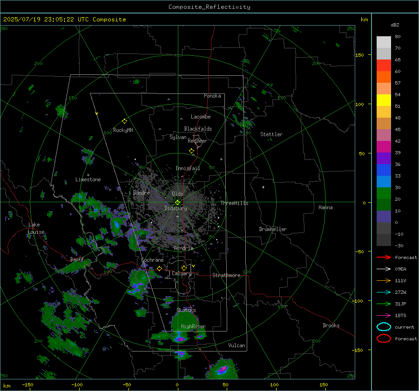
Task: Click the Blackfalds city label
Action: (x=198, y=129)
